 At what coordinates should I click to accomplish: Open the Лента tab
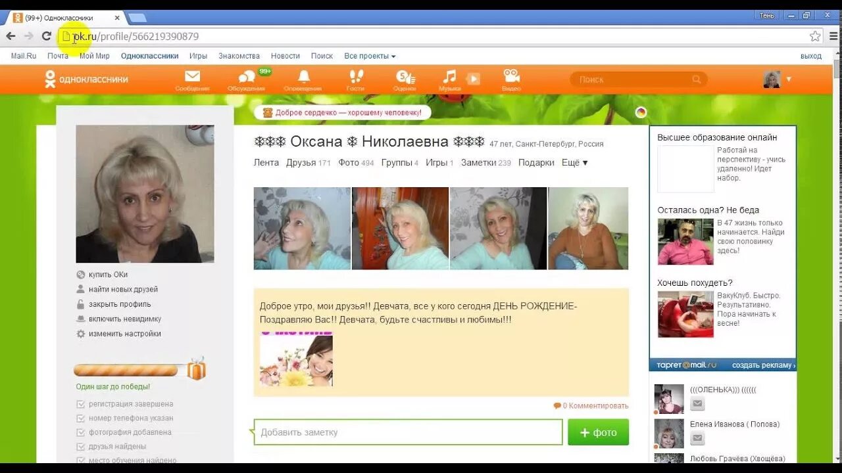[266, 162]
